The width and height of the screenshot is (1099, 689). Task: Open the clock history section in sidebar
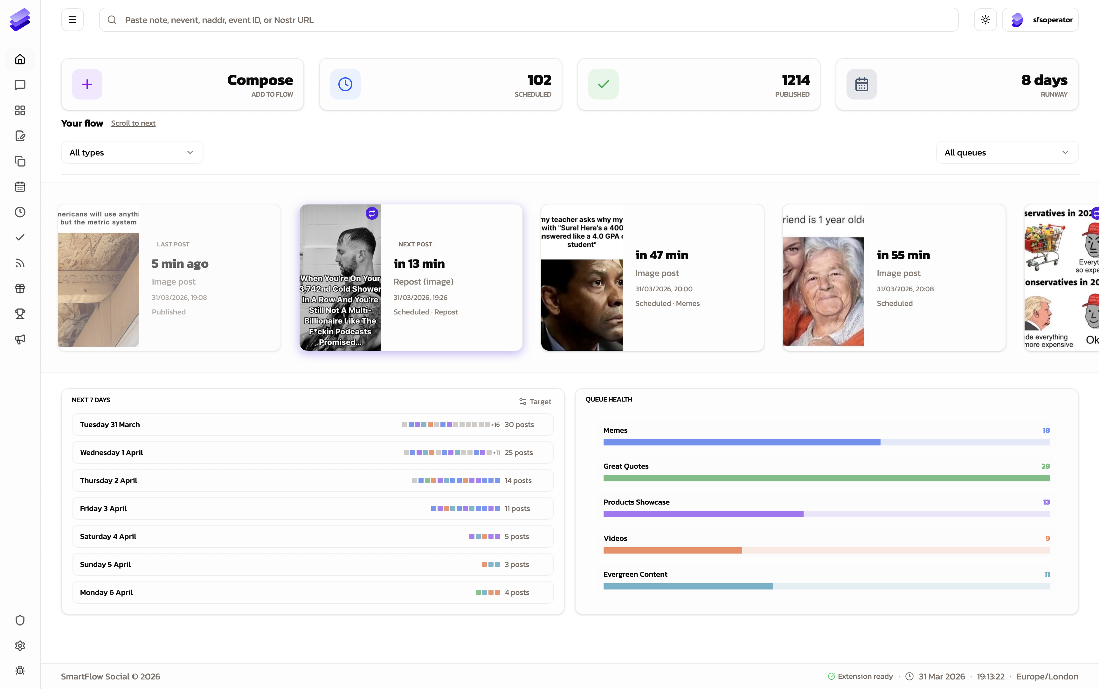(x=20, y=212)
